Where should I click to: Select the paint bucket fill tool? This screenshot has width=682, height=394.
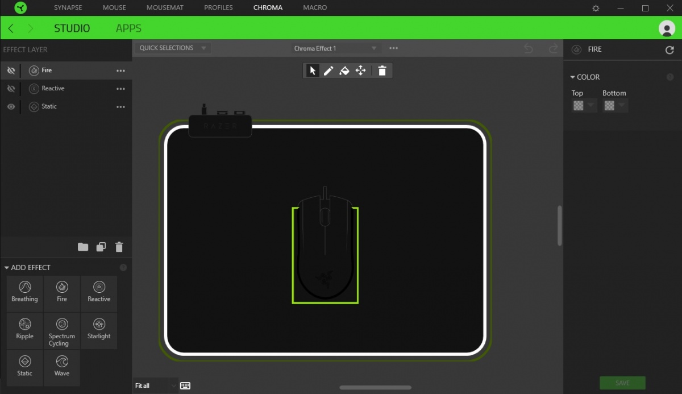tap(344, 70)
